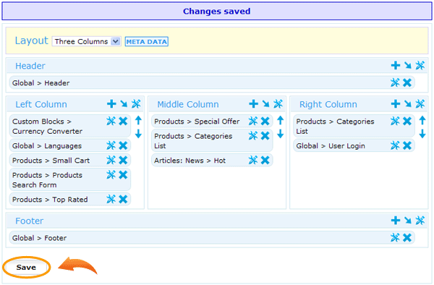
Task: Open the Layout Three Columns dropdown
Action: 86,41
